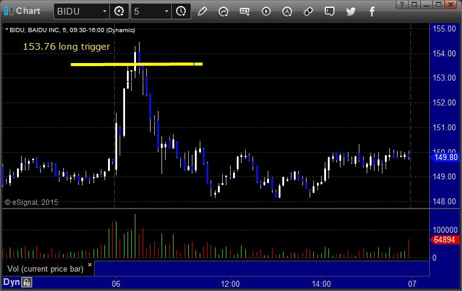This screenshot has width=462, height=291.
Task: Select the '153.76 long trigger' annotation
Action: 66,47
